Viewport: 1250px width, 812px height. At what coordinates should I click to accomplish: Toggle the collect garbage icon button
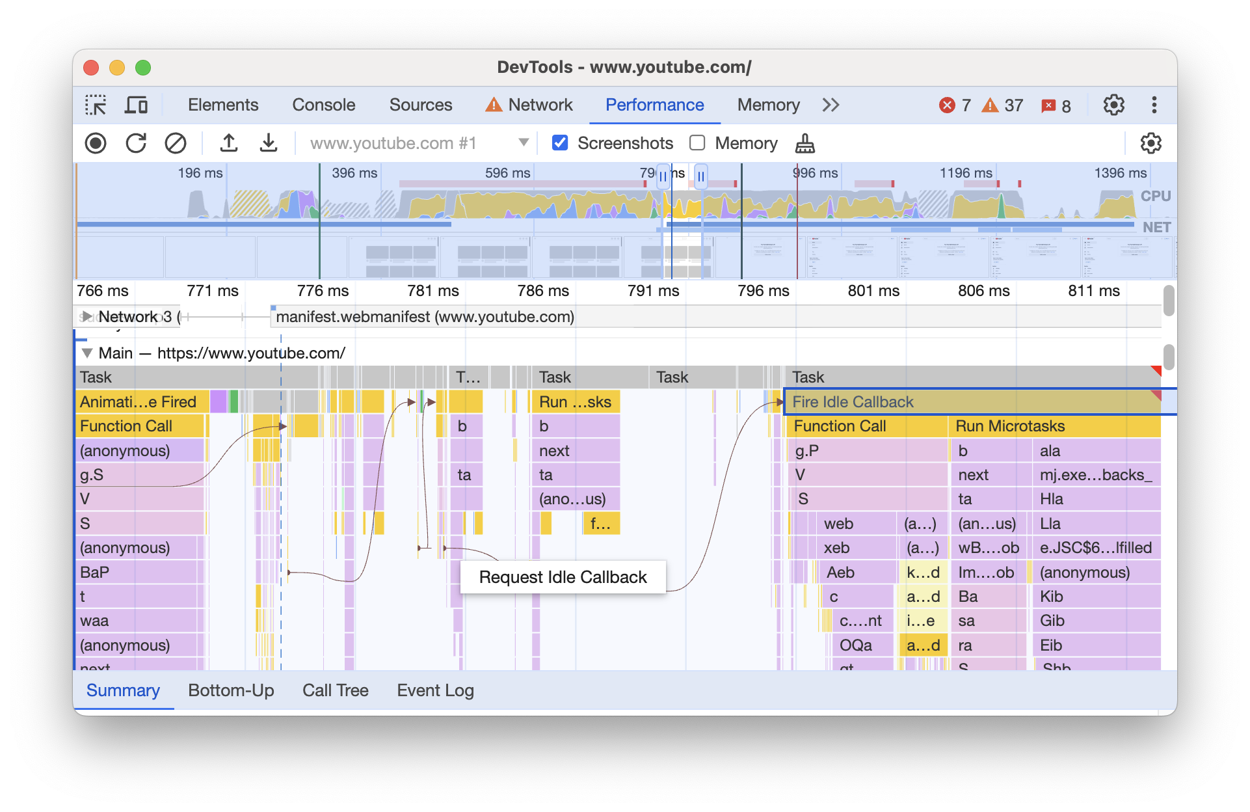tap(806, 142)
